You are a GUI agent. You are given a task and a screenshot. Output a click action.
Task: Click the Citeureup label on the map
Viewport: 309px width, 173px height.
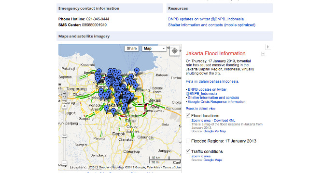point(131,151)
